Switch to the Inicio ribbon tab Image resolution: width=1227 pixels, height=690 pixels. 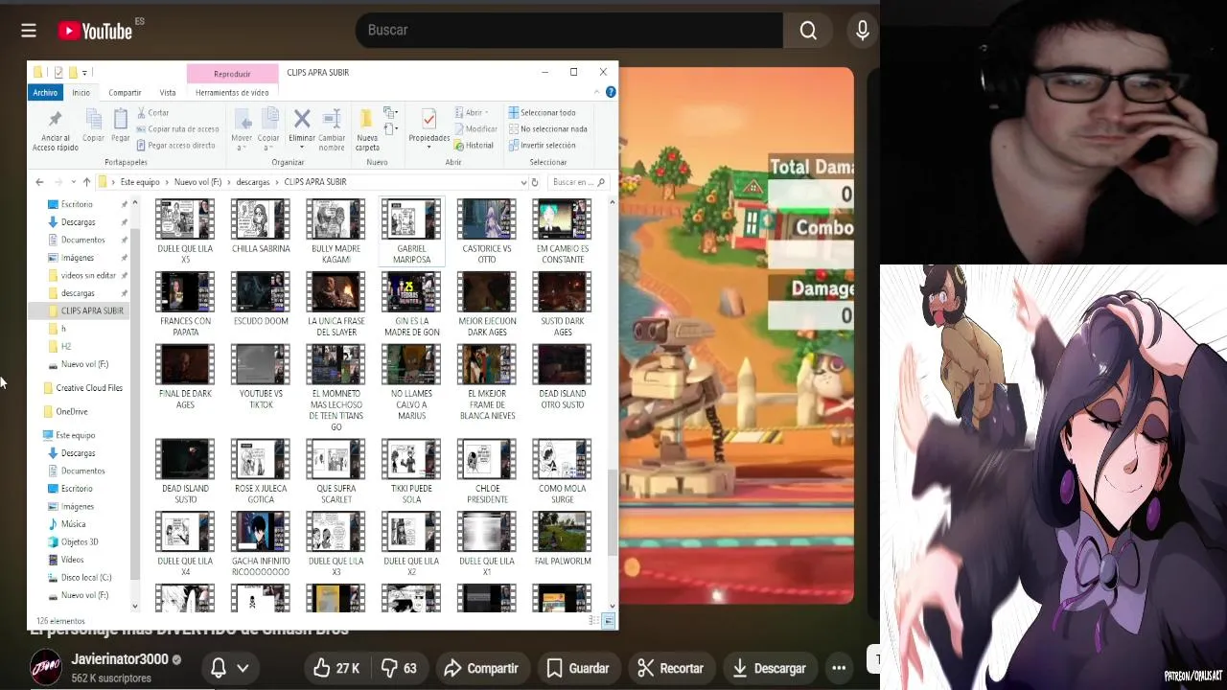(x=81, y=93)
